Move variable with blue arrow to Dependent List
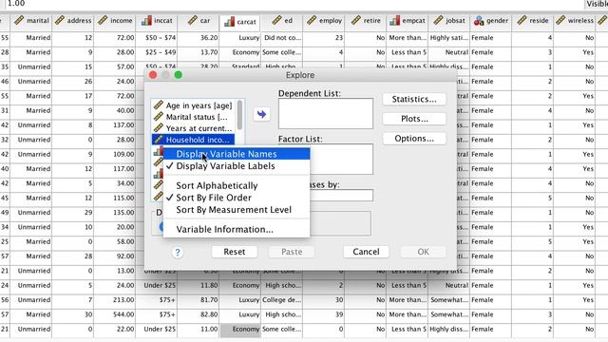The height and width of the screenshot is (342, 608). coord(262,114)
